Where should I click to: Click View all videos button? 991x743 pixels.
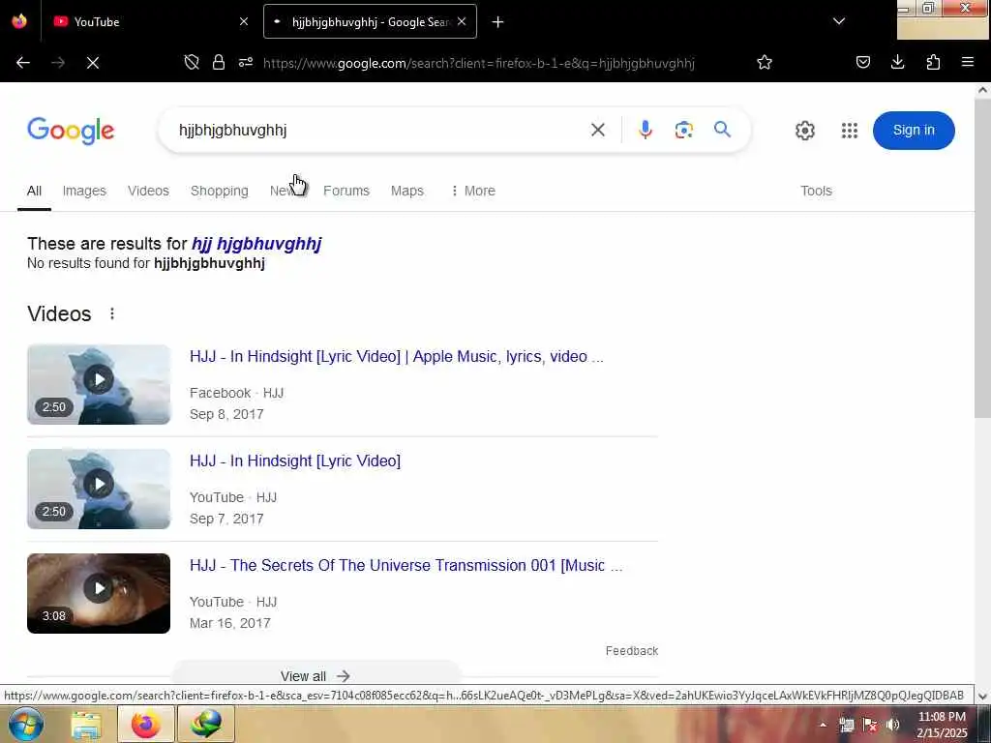coord(316,676)
